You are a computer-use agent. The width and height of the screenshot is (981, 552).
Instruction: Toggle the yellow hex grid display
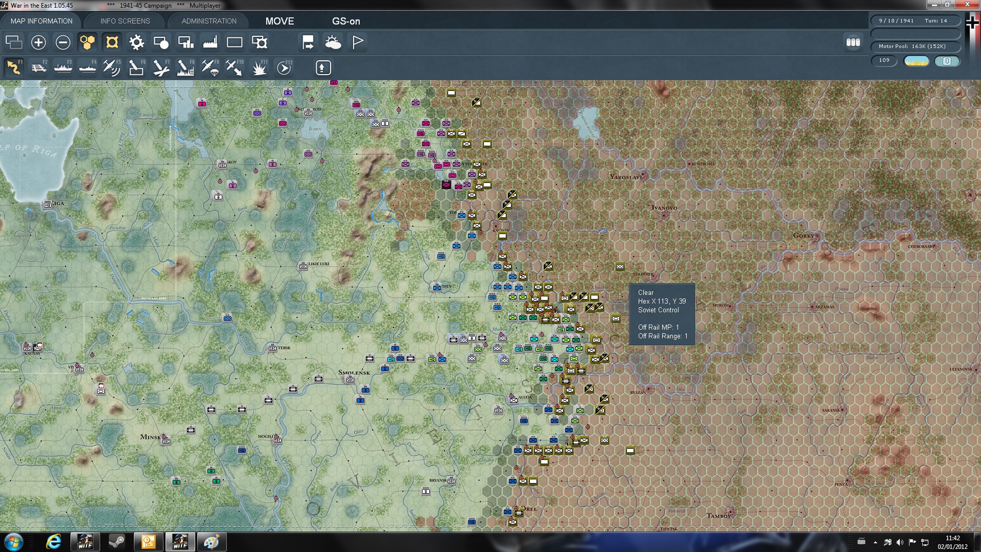coord(87,42)
